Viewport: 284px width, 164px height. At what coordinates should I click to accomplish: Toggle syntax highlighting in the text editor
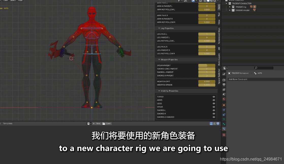click(x=218, y=124)
